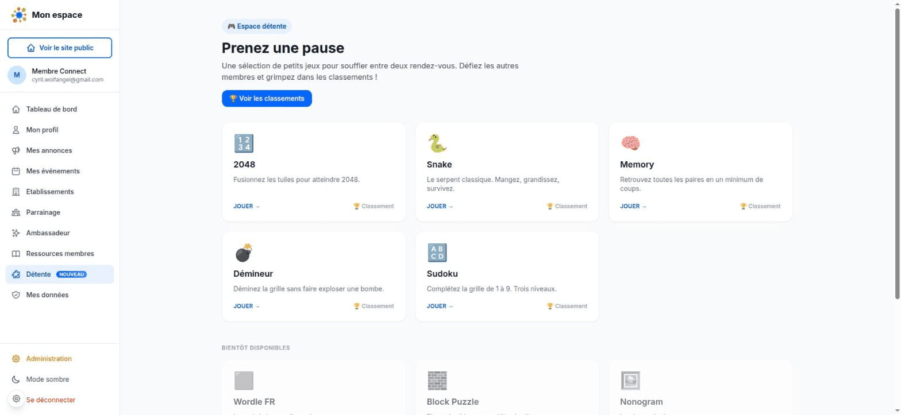Select Etablissements in the sidebar
901x415 pixels.
[x=60, y=192]
